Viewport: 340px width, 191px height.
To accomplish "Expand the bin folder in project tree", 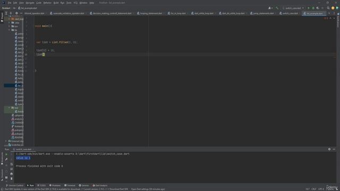I will coord(10,26).
